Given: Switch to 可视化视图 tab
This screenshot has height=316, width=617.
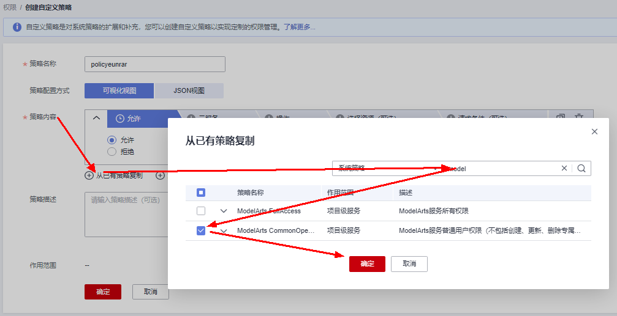Looking at the screenshot, I should [x=119, y=90].
